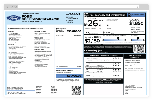152x100 pixels.
Task: Click the search magnifier in address bar
Action: (x=137, y=7)
